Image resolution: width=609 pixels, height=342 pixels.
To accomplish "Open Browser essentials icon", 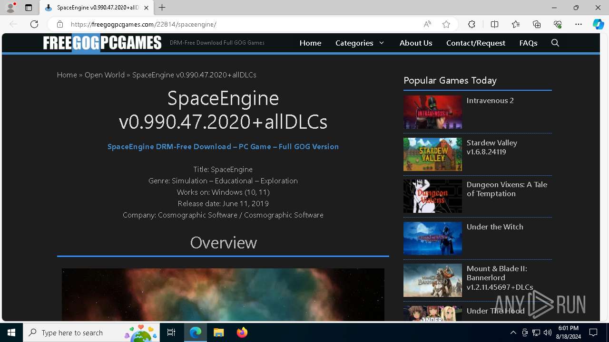I will (558, 24).
